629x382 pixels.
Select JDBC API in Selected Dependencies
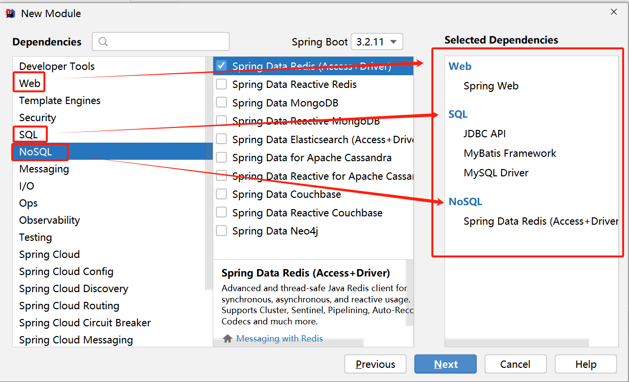pos(485,133)
